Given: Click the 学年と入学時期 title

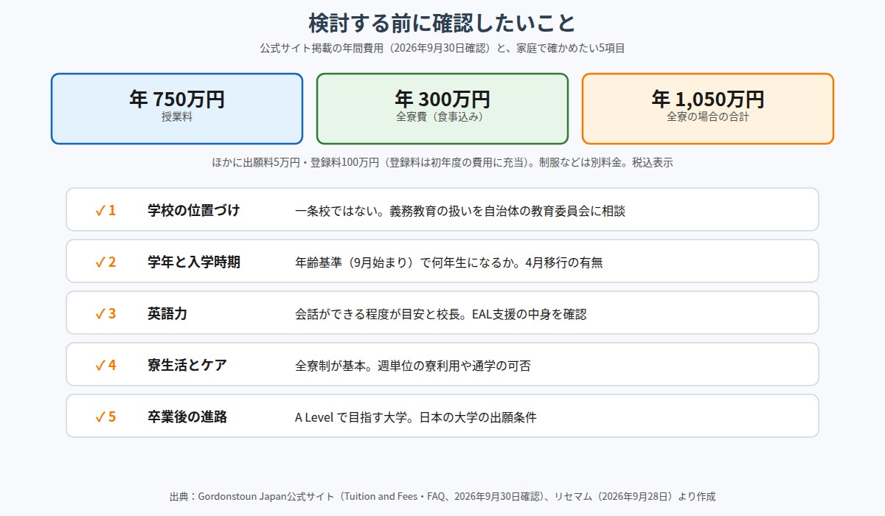Looking at the screenshot, I should [x=194, y=262].
